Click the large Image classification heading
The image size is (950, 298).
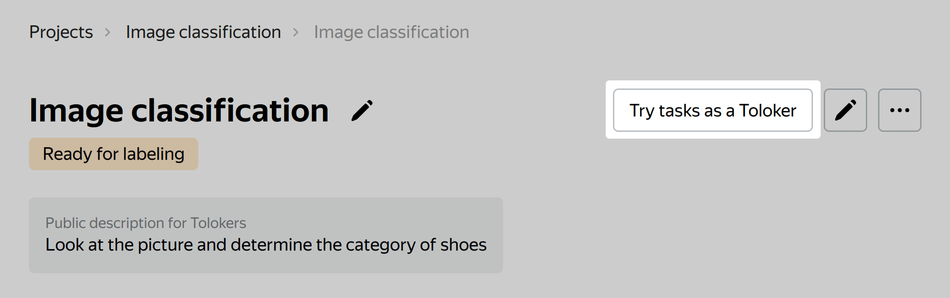pos(179,111)
